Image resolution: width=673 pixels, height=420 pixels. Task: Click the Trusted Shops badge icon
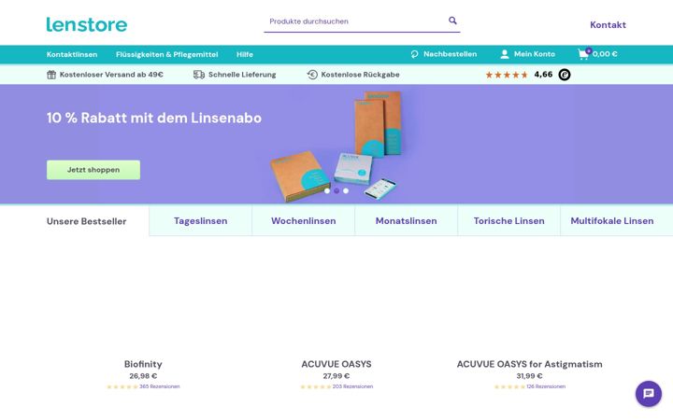click(x=565, y=75)
